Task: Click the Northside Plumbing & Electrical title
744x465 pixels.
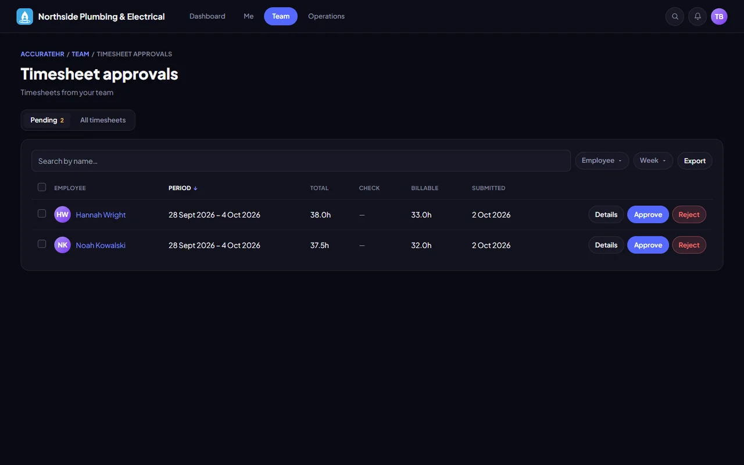Action: 102,16
